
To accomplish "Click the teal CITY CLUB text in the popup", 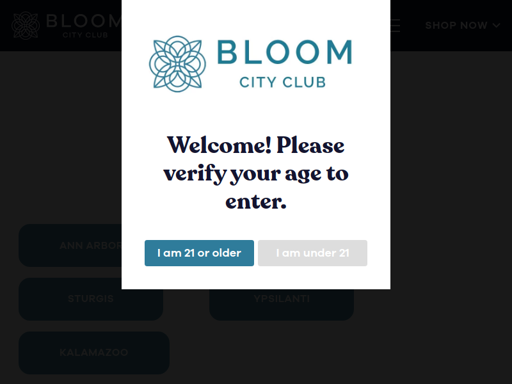I will tap(282, 83).
